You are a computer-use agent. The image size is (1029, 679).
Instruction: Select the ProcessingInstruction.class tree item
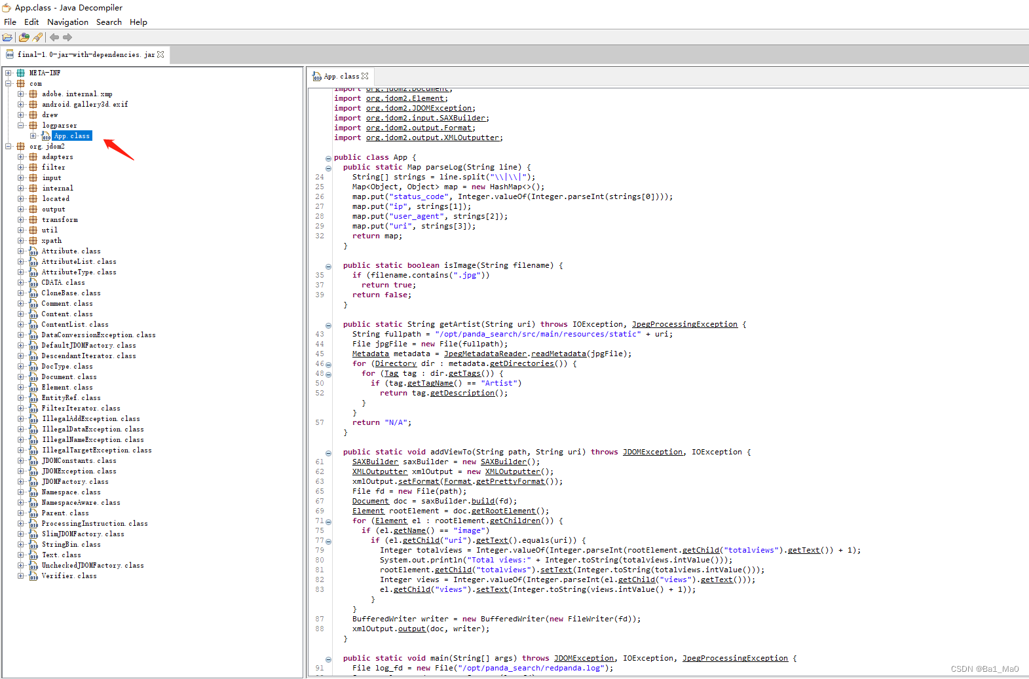tap(94, 523)
